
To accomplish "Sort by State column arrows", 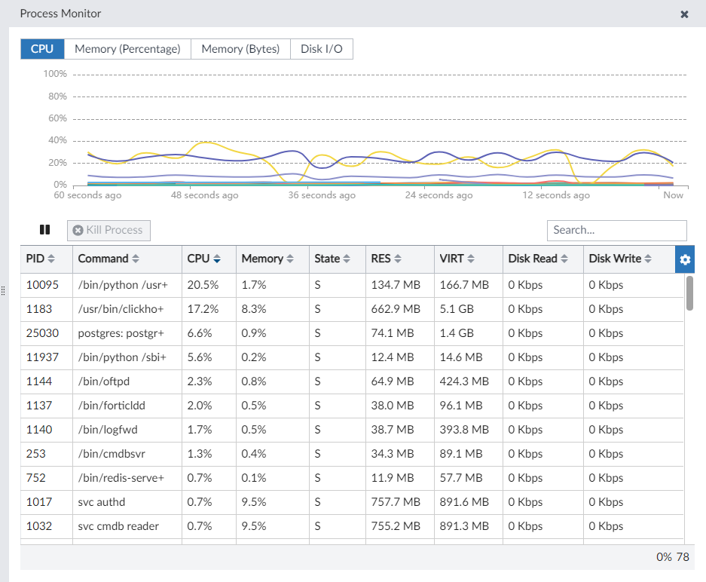I will point(347,259).
